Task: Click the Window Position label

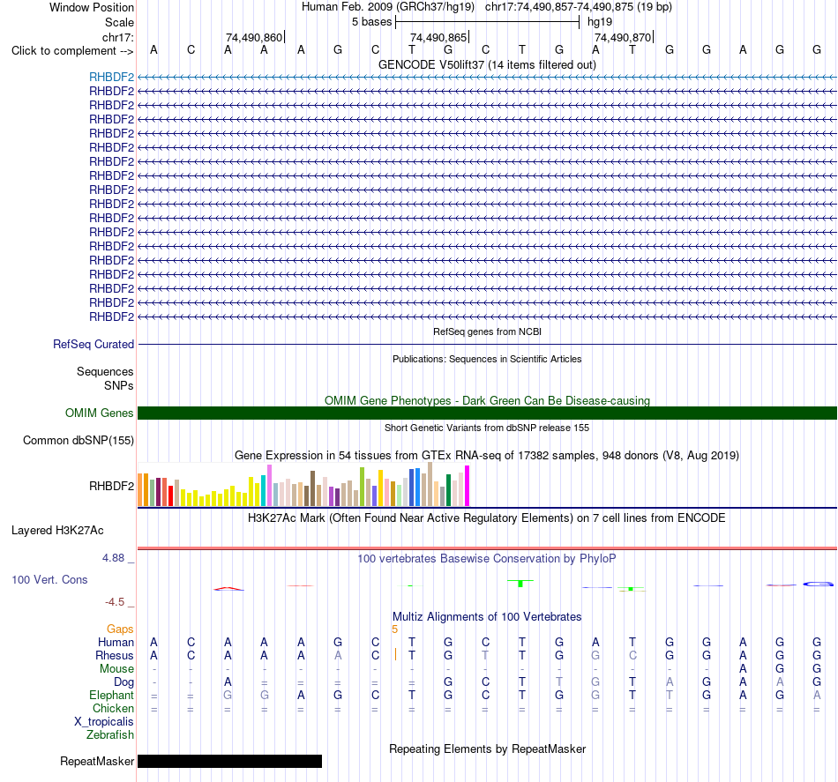Action: tap(92, 7)
